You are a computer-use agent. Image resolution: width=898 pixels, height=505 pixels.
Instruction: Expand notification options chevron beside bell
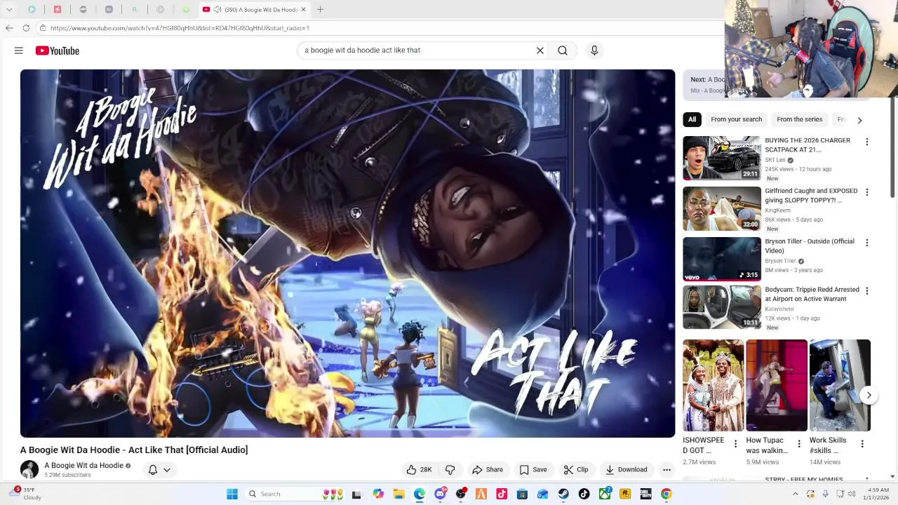(167, 470)
